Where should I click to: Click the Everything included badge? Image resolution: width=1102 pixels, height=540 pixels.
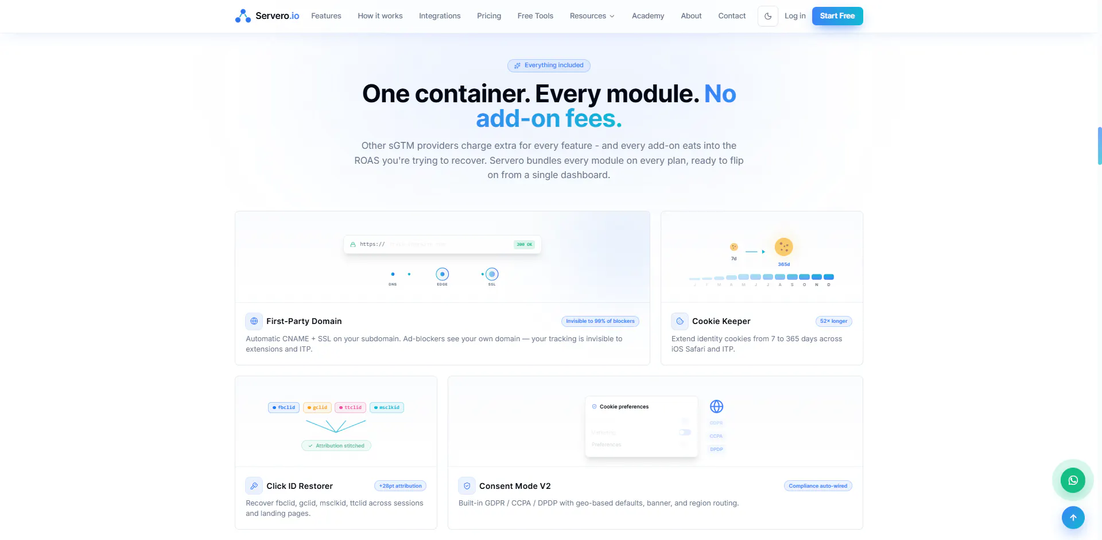pos(549,65)
